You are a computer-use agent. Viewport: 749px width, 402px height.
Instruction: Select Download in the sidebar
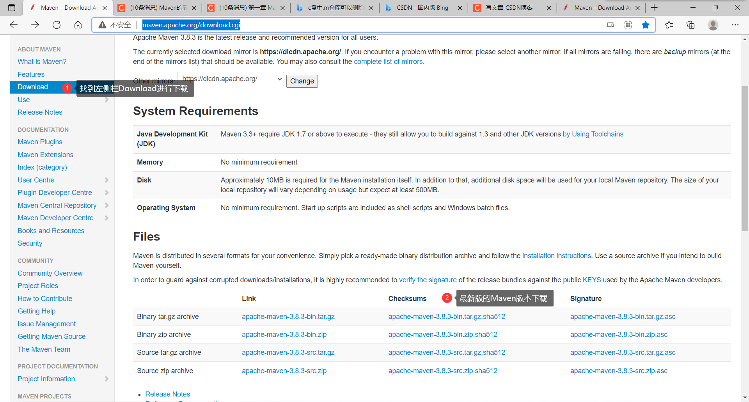coord(33,87)
